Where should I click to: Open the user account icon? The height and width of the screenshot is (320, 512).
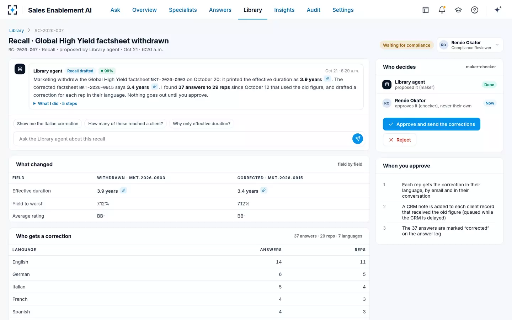point(475,10)
